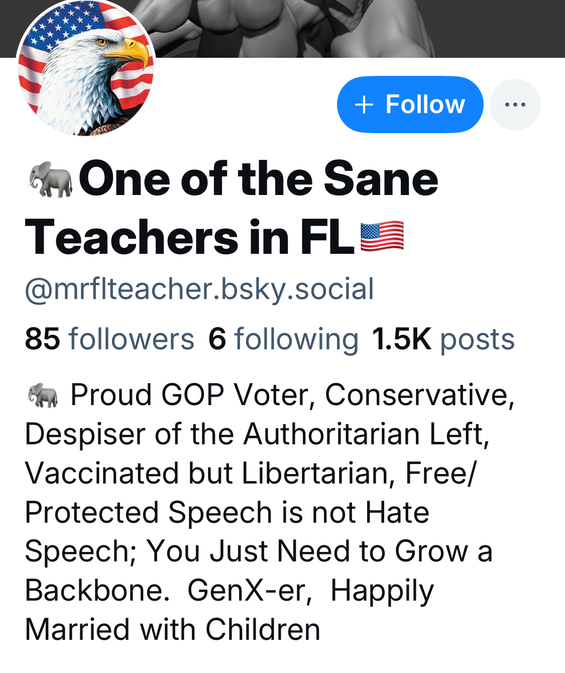This screenshot has width=565, height=673.
Task: Click the elephant emoji beside display name
Action: (50, 179)
